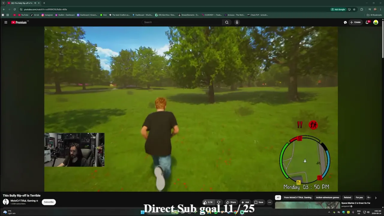Select the For you chip

coord(359,197)
